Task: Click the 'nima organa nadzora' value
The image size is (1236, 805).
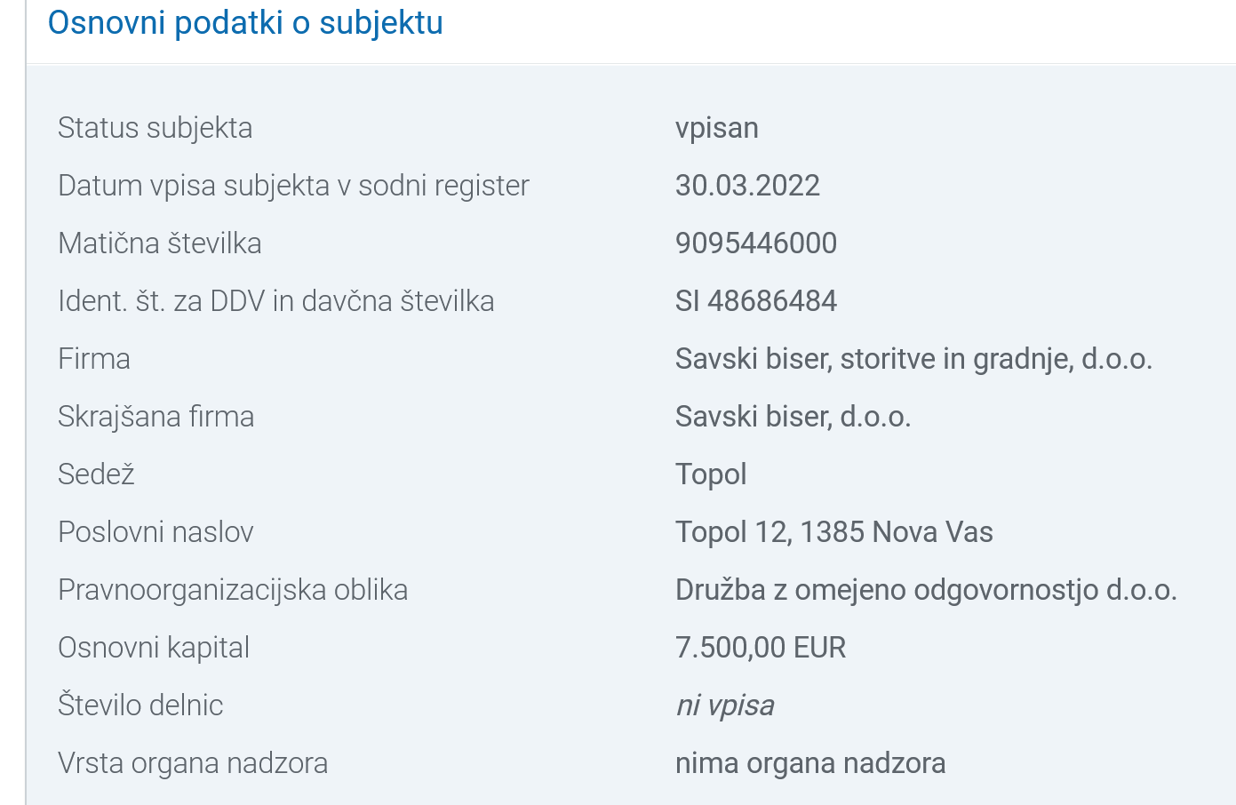Action: coord(810,763)
